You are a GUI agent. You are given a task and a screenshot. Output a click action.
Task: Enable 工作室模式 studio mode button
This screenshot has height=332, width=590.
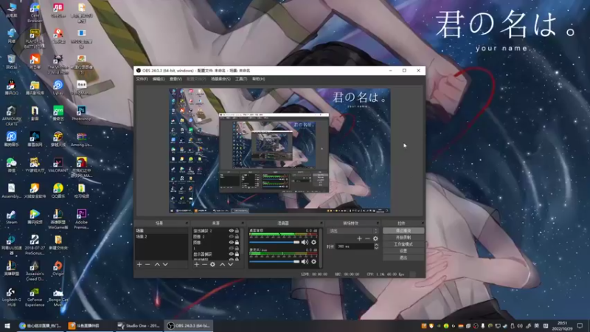tap(403, 244)
